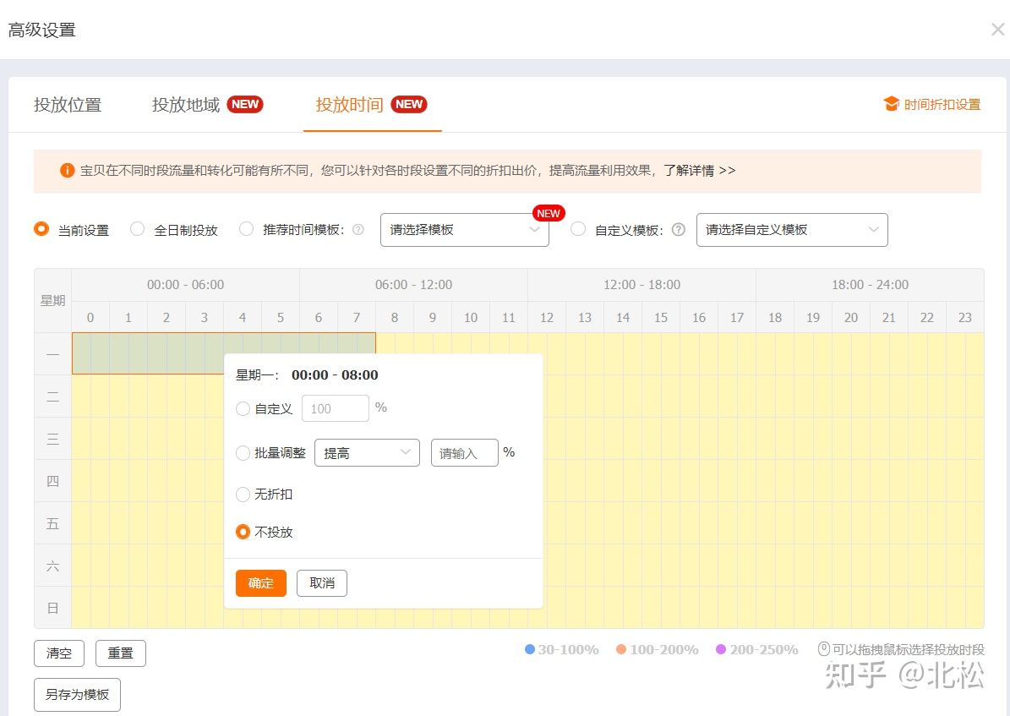This screenshot has height=716, width=1010.
Task: Click the 100 percent input field
Action: point(335,408)
